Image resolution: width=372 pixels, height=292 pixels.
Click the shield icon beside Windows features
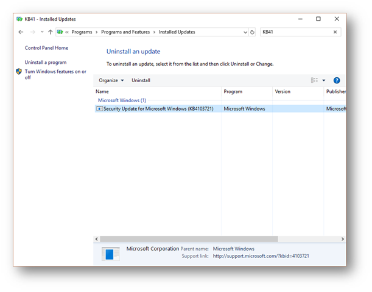[x=19, y=72]
